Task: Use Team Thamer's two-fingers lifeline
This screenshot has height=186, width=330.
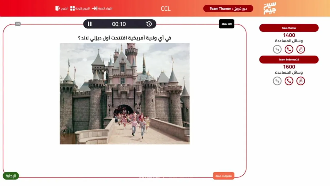Action: point(301,49)
